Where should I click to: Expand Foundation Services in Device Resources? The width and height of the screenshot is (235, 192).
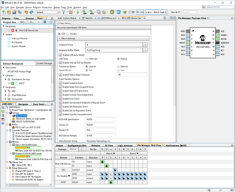(5, 79)
